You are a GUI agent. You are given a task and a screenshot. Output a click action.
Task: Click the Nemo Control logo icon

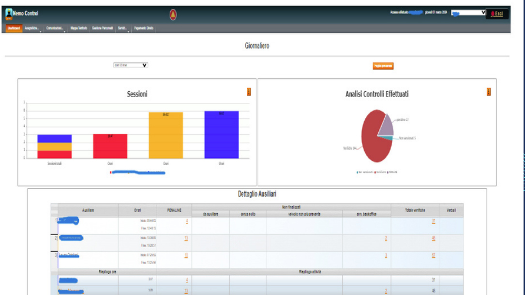click(x=9, y=14)
